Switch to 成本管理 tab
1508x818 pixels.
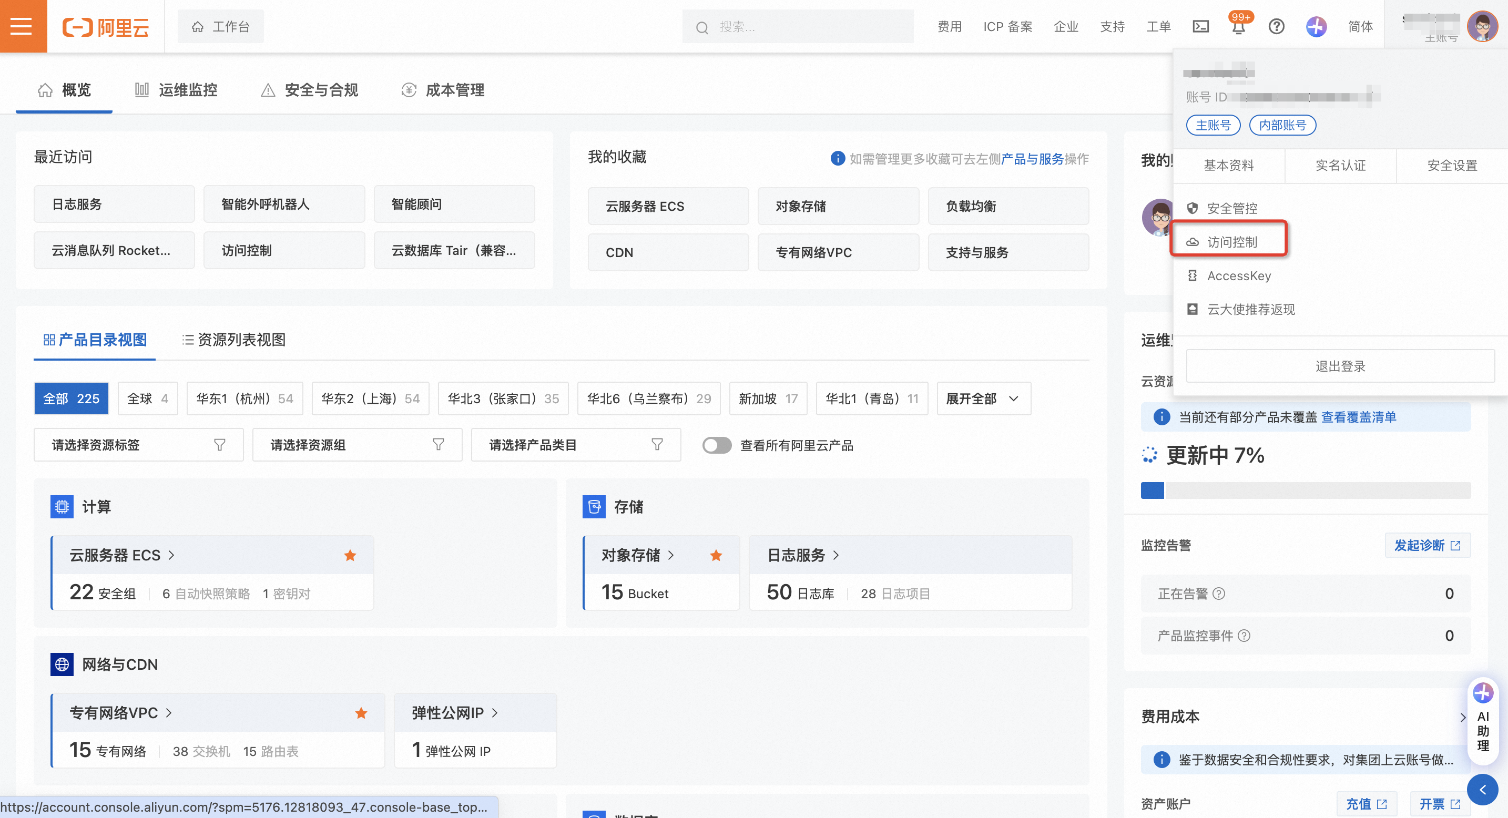443,90
